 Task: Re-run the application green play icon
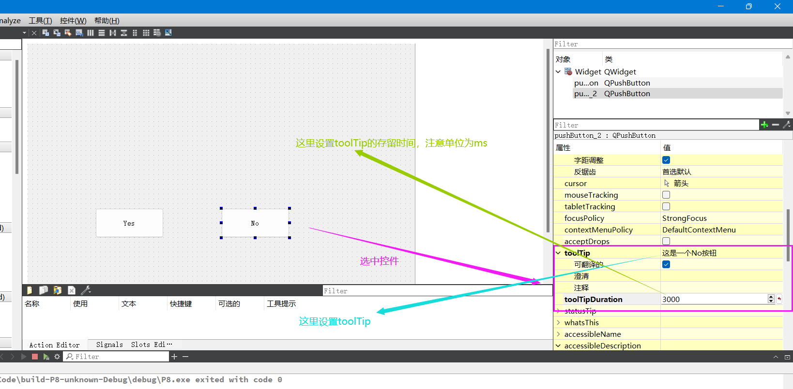pyautogui.click(x=46, y=357)
